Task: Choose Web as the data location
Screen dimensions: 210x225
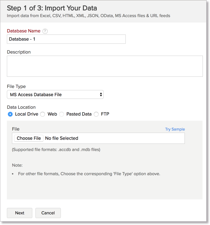Action: (x=43, y=114)
